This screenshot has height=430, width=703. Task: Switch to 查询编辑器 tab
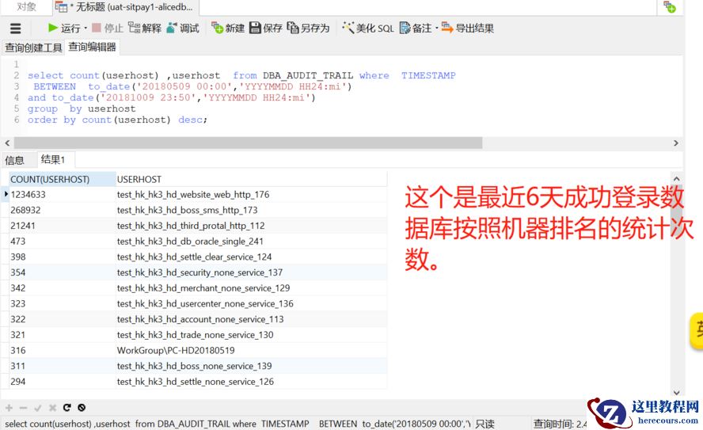tap(92, 47)
